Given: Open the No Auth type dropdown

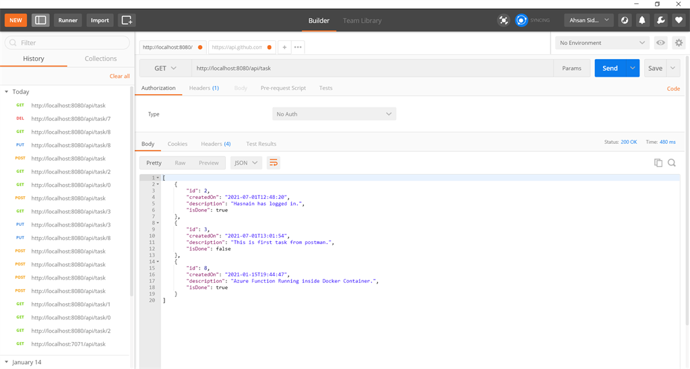Looking at the screenshot, I should click(x=334, y=114).
